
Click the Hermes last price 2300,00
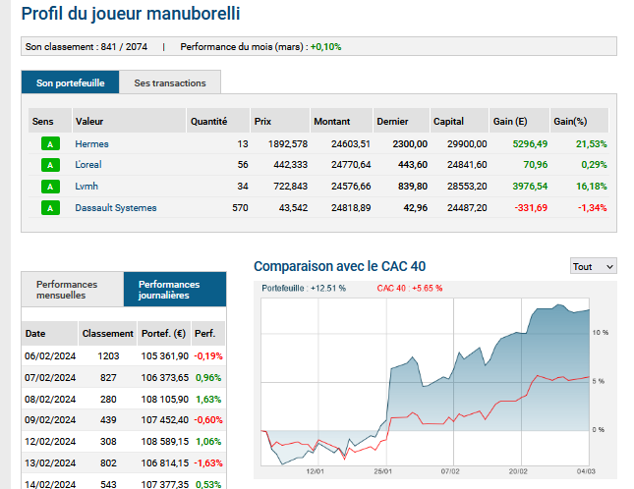[x=410, y=144]
